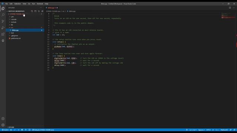
Task: Click PlatformIO Clean trash icon in status bar
Action: pyautogui.click(x=22, y=130)
